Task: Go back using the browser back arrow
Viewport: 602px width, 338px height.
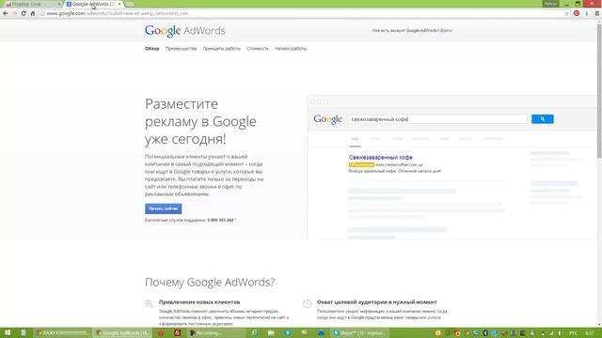Action: (x=6, y=13)
